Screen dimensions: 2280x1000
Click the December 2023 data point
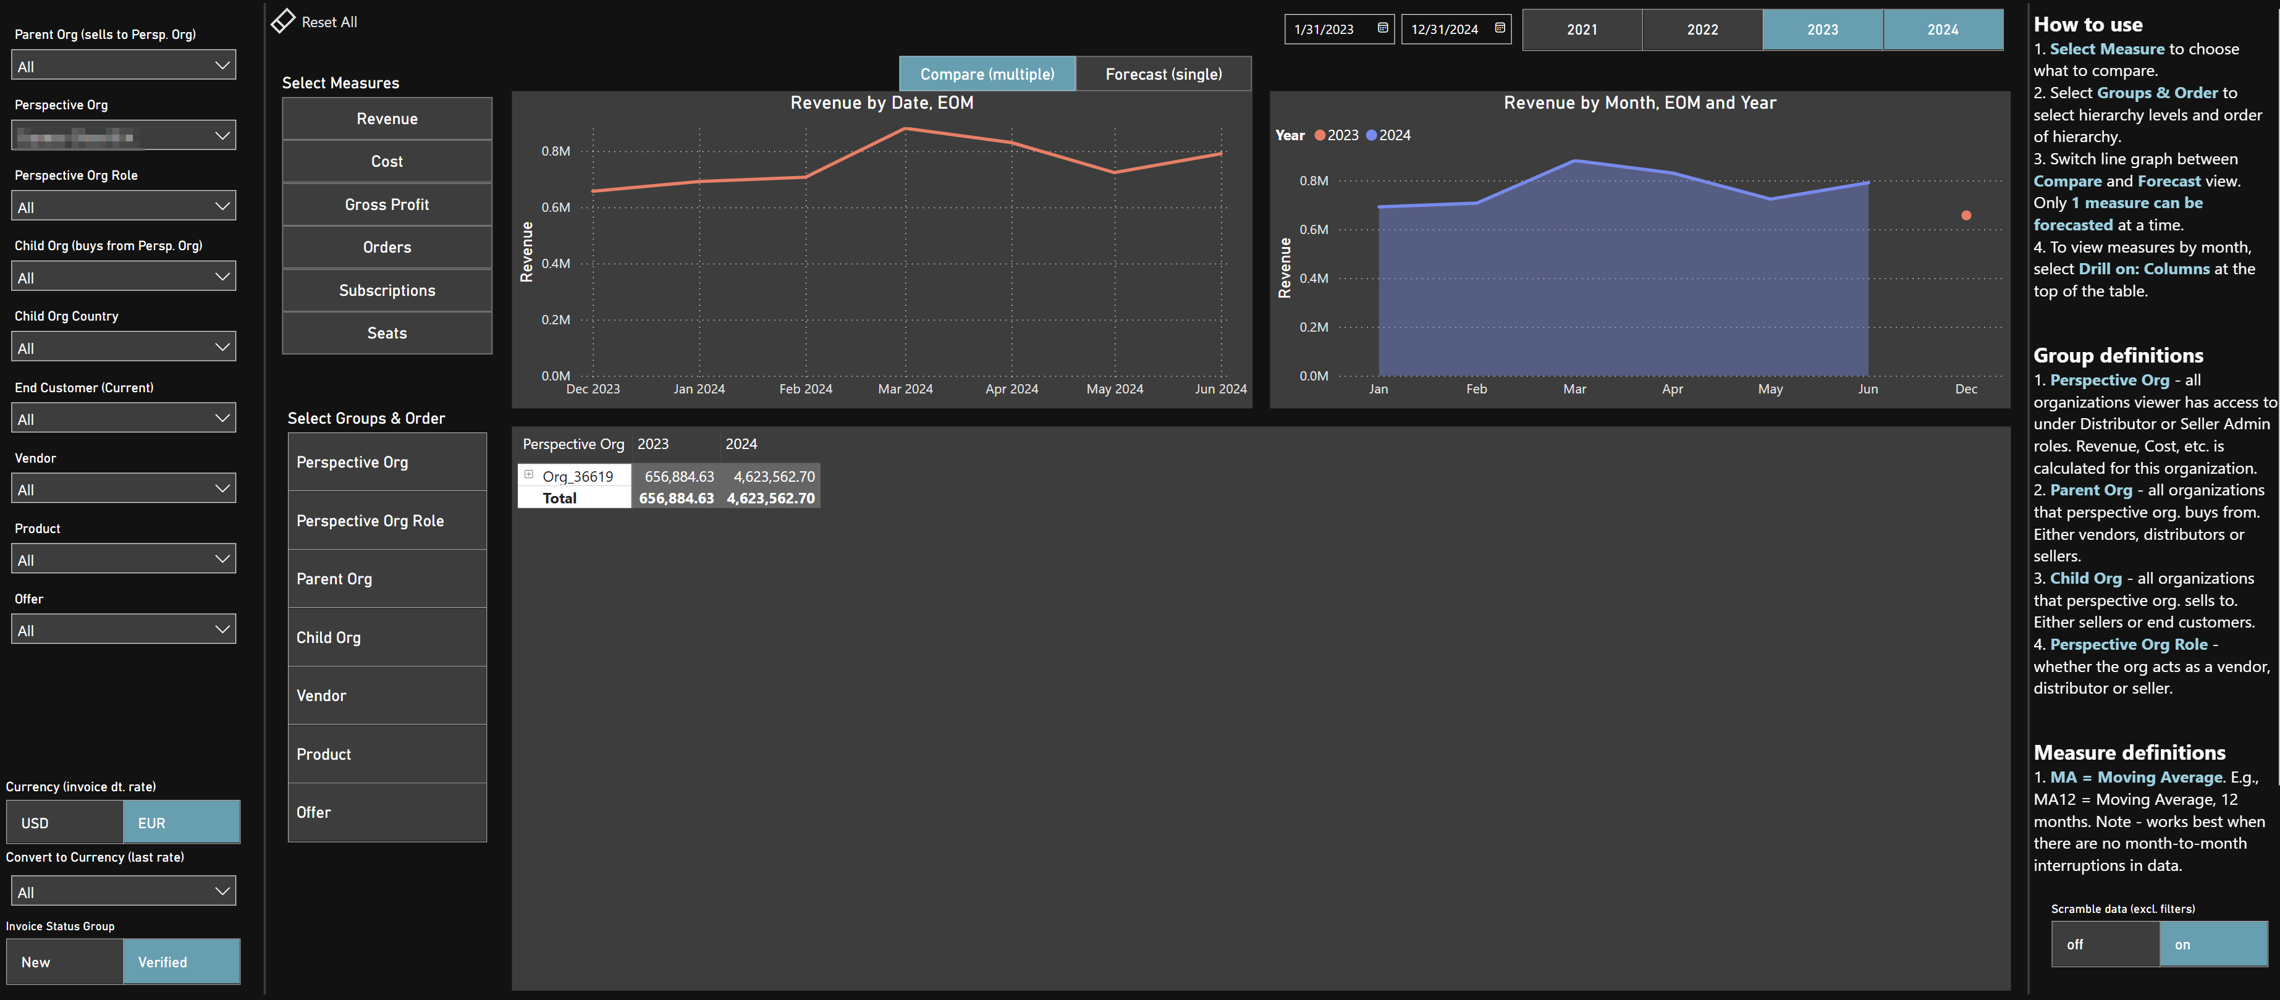tap(1965, 215)
